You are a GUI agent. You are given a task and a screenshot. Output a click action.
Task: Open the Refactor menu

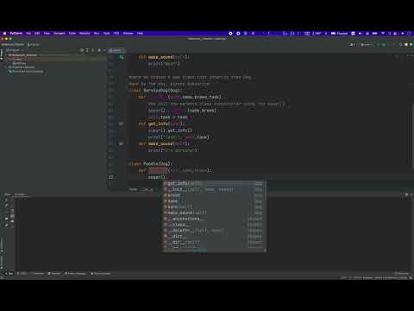click(85, 34)
